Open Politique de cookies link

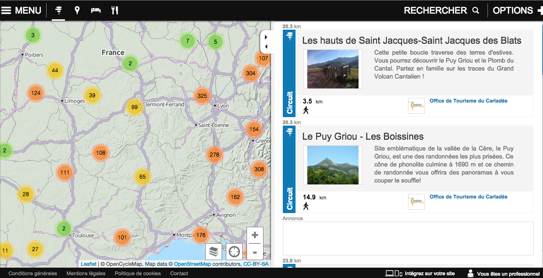pos(137,273)
